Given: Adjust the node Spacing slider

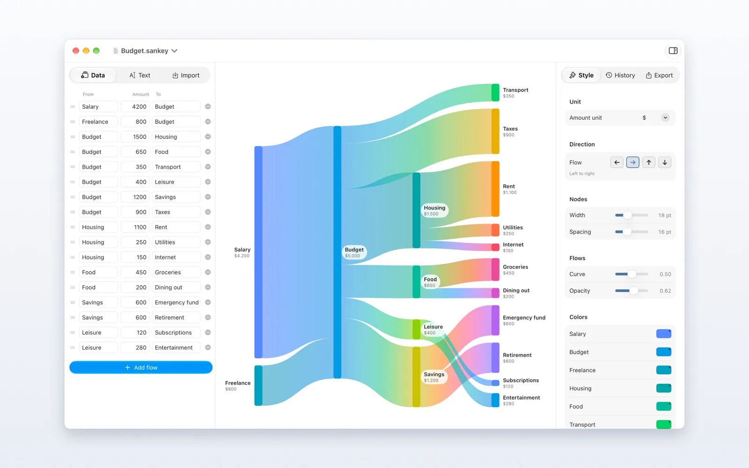Looking at the screenshot, I should click(x=632, y=232).
